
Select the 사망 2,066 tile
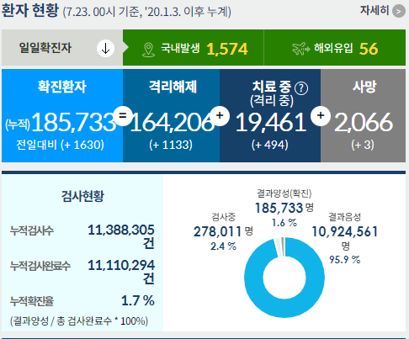[363, 115]
